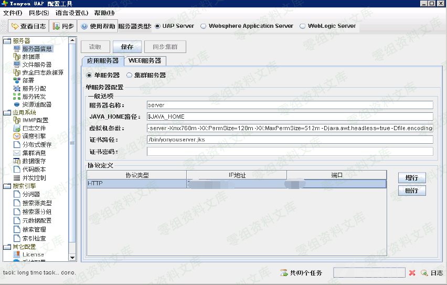Click the red X cancel icon in status bar

[412, 273]
